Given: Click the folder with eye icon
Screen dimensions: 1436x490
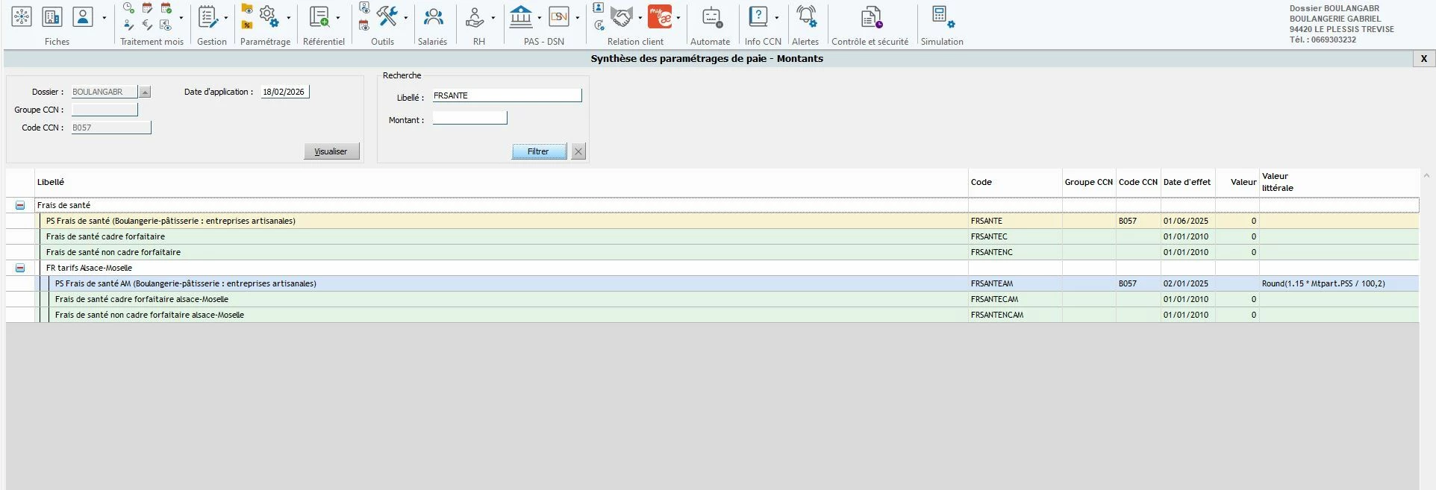Looking at the screenshot, I should click(247, 8).
